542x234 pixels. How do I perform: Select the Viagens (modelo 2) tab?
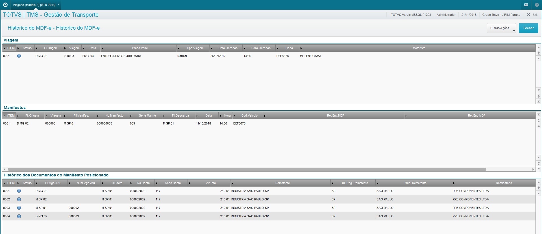pyautogui.click(x=34, y=5)
